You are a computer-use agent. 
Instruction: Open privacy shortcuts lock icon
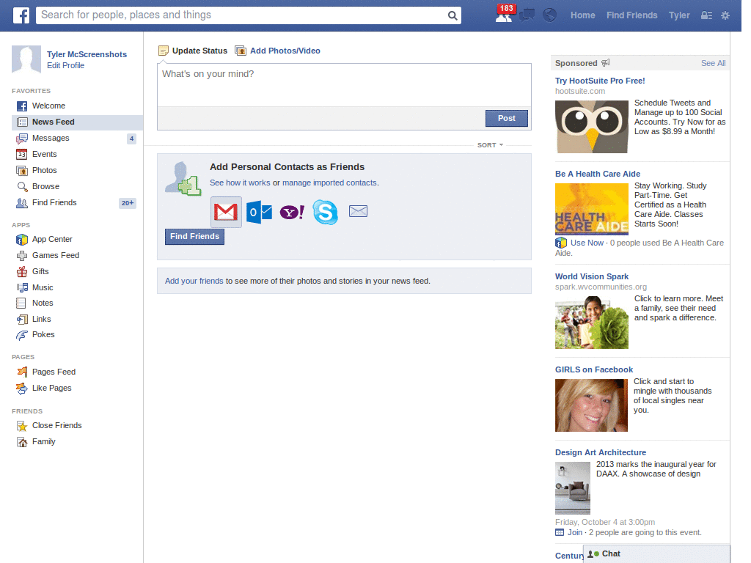[706, 15]
